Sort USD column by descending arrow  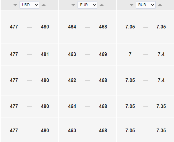point(15,5)
